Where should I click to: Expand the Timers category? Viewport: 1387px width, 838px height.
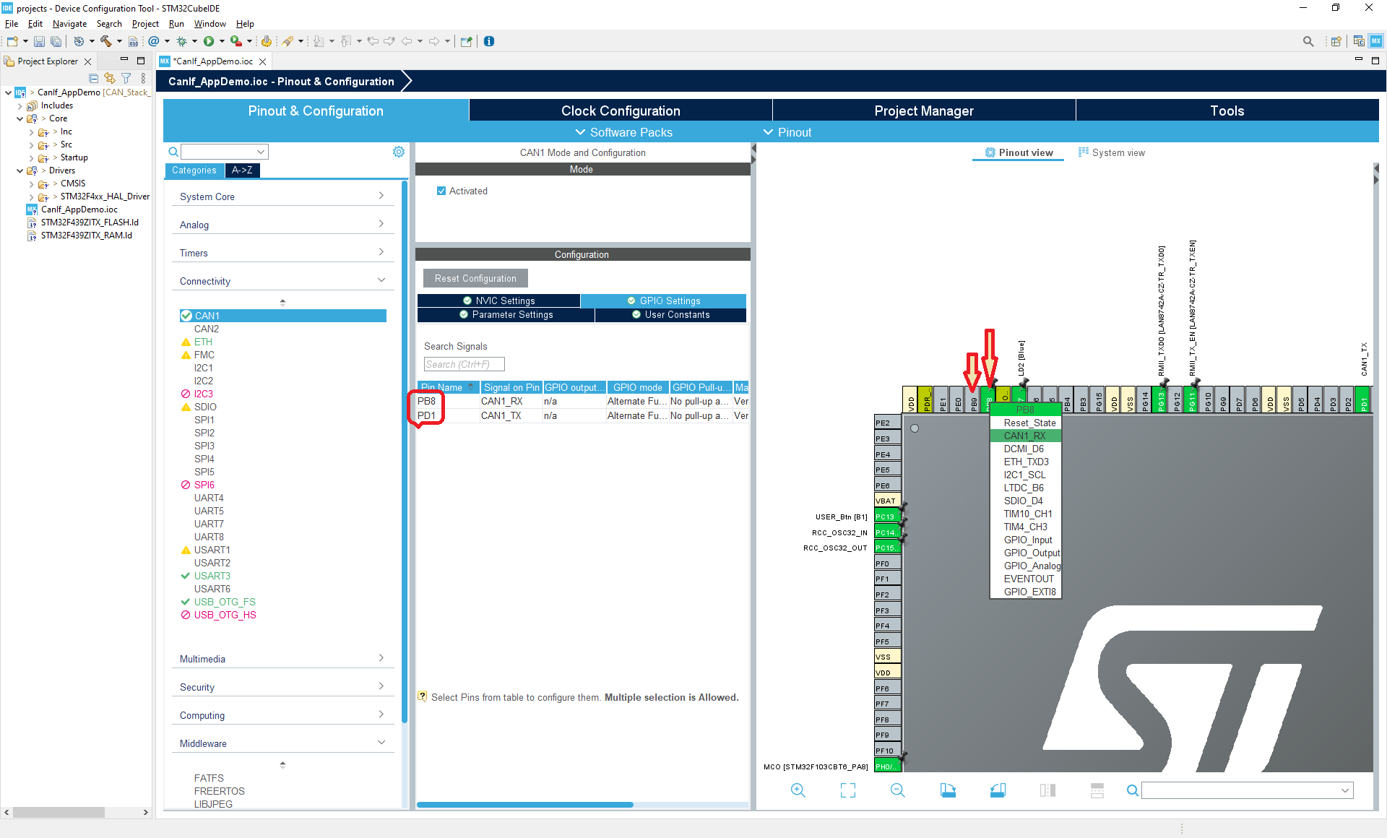point(282,253)
